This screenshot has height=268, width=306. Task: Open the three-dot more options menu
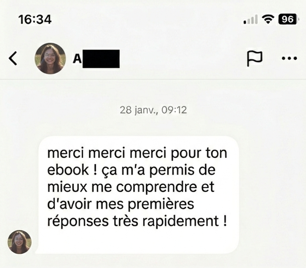[x=289, y=58]
